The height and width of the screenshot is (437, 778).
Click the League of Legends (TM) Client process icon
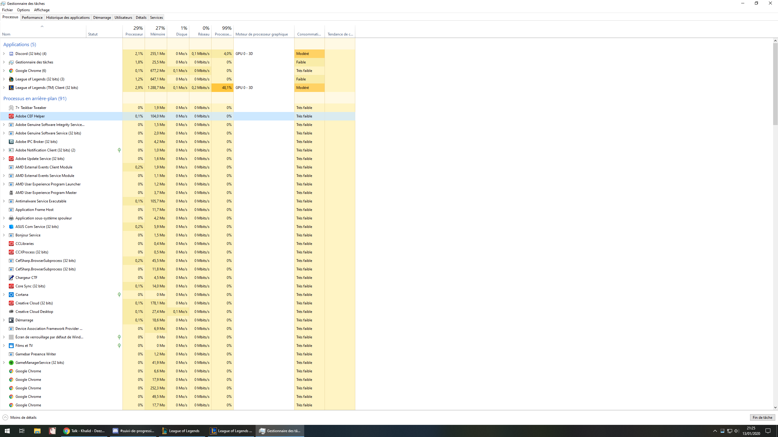tap(11, 88)
